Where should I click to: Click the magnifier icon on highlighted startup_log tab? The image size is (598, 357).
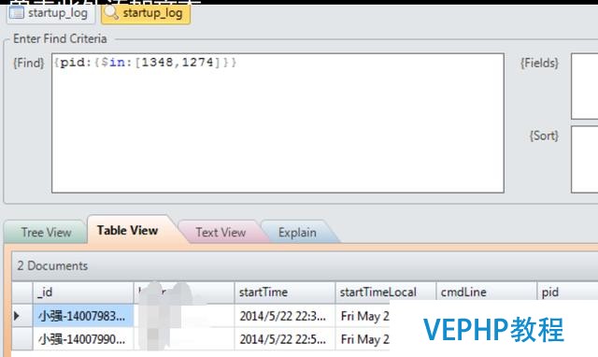111,12
